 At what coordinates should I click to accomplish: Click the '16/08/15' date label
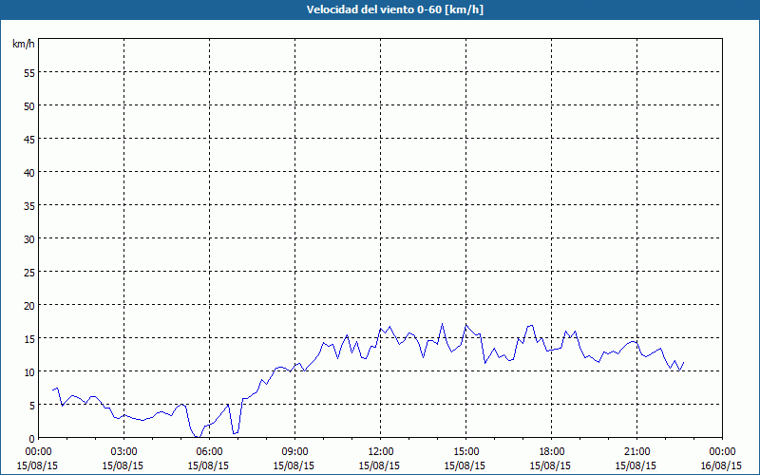(721, 465)
